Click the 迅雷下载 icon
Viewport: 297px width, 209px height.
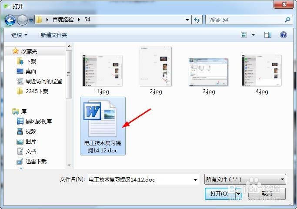(20, 161)
